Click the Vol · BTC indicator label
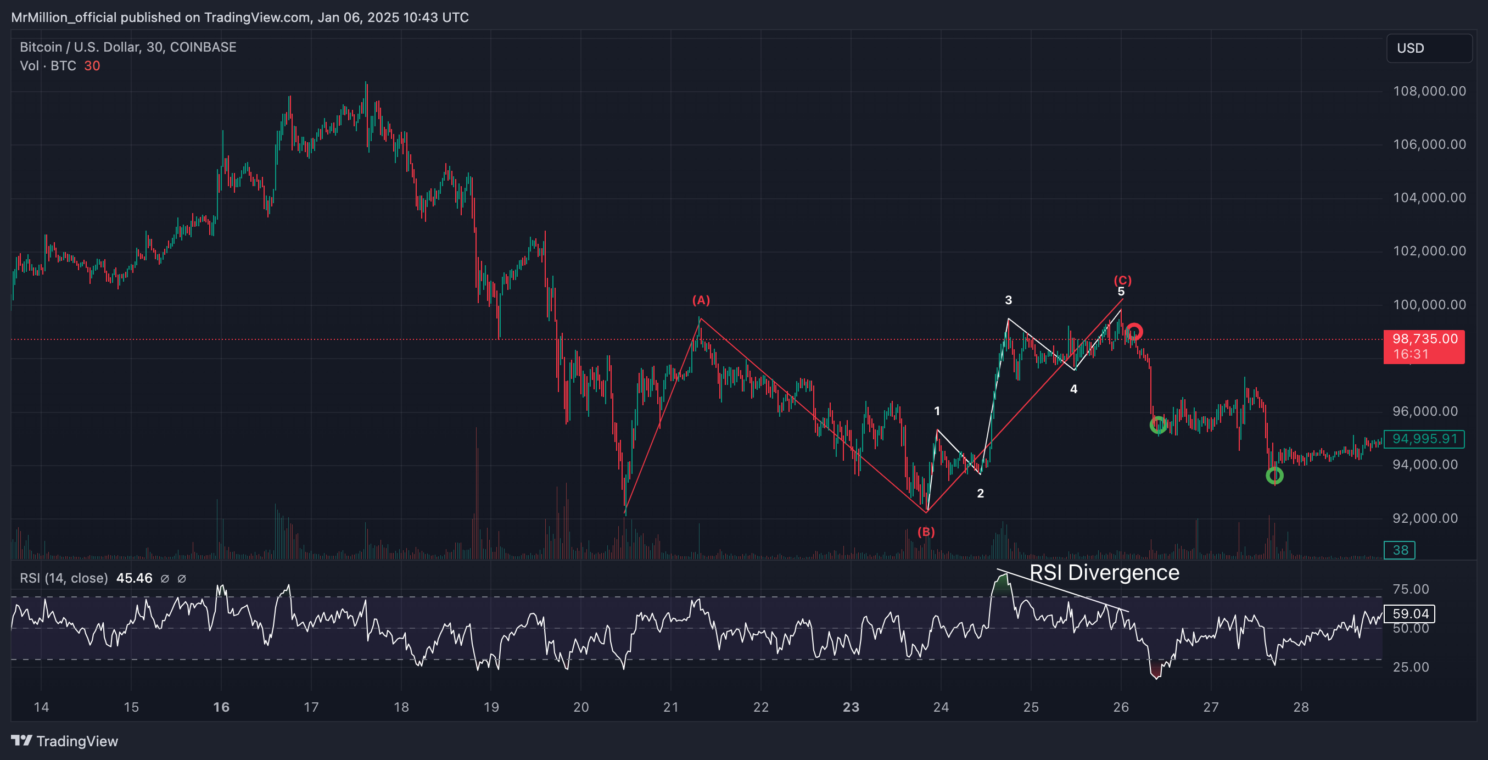The height and width of the screenshot is (760, 1488). [x=48, y=66]
